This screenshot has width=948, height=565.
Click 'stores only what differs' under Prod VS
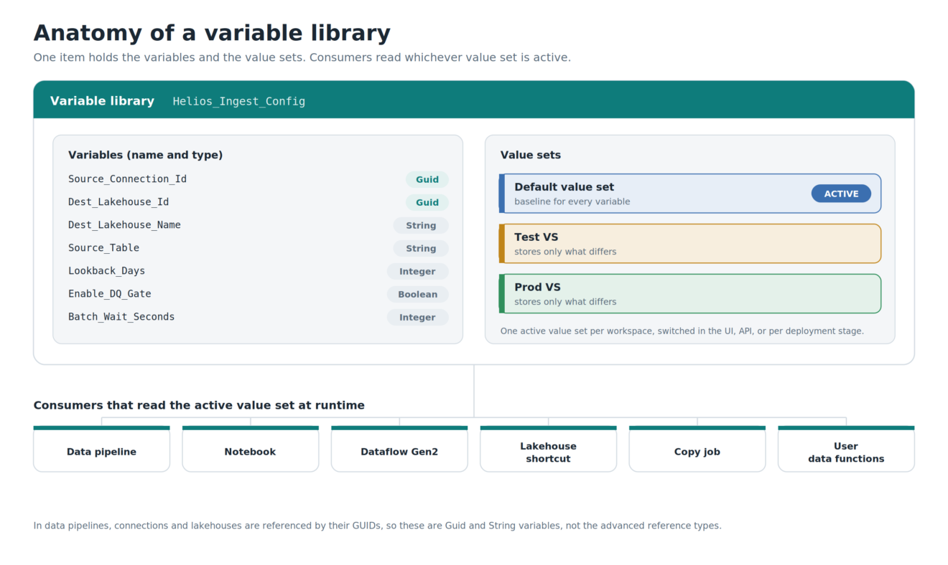pos(565,302)
